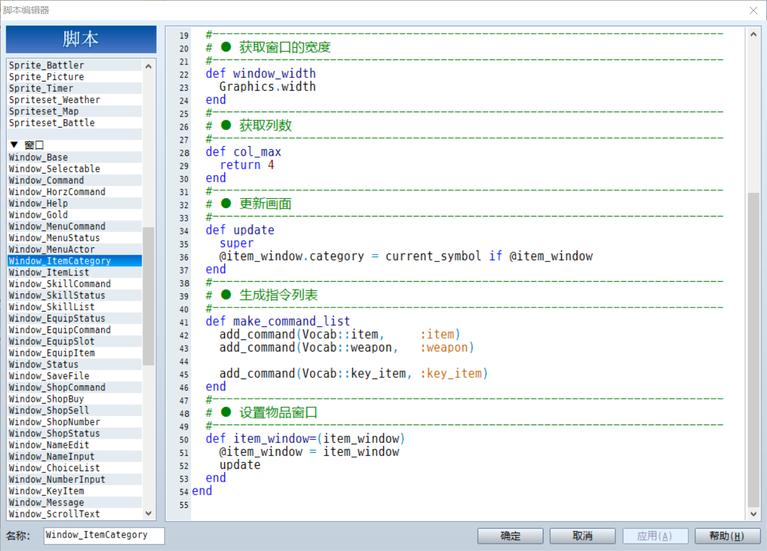767x551 pixels.
Task: Open the Sprite_Timer script
Action: (75, 88)
